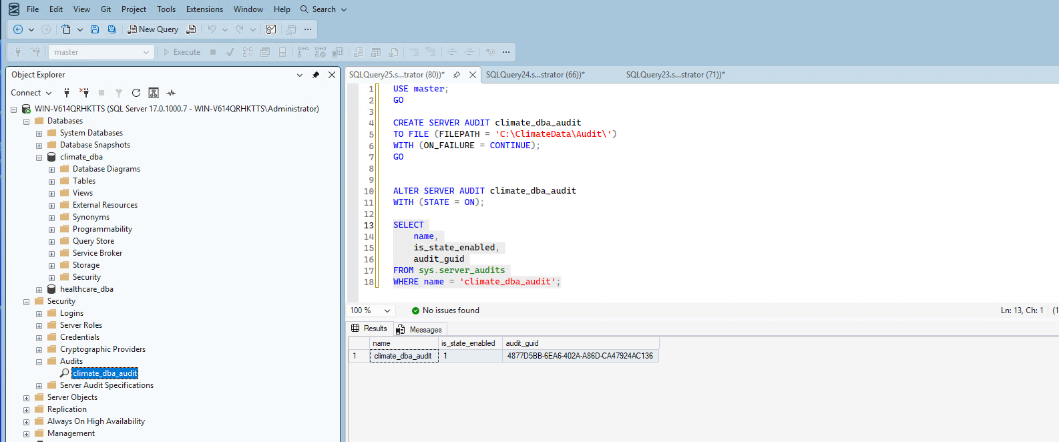Select the Server Roles folder
The height and width of the screenshot is (442, 1059).
pyautogui.click(x=81, y=325)
